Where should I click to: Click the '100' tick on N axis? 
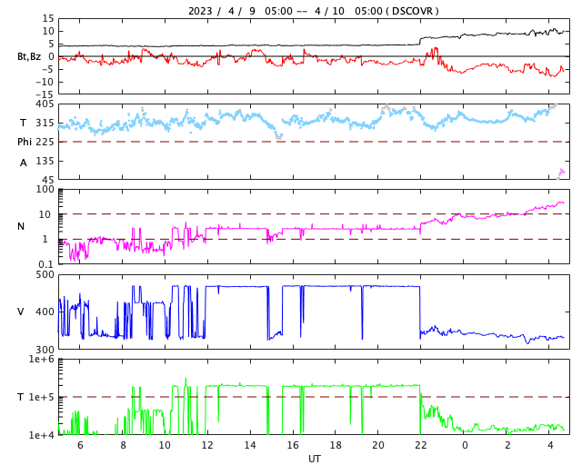point(45,189)
